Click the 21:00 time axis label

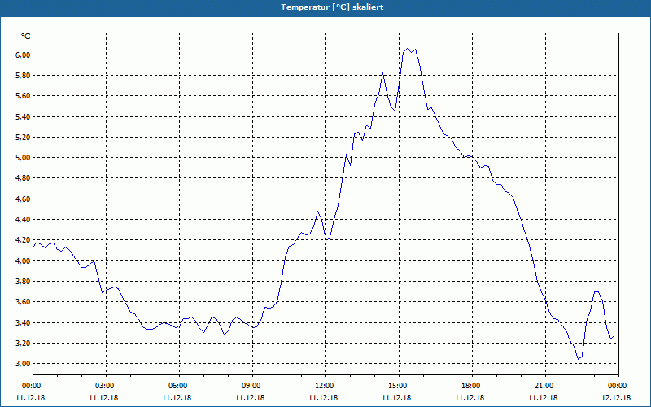point(545,386)
